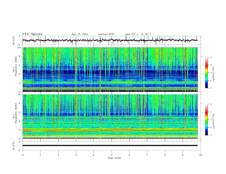
Task: Select the "start UT = 11:30:1" text
Action: (x=138, y=34)
